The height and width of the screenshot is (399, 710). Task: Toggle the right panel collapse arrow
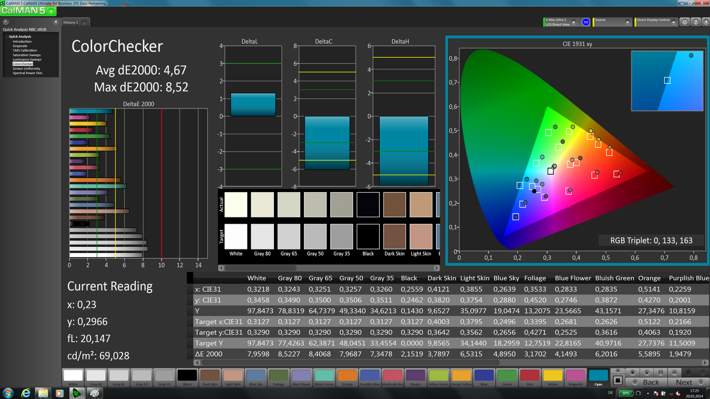point(706,22)
